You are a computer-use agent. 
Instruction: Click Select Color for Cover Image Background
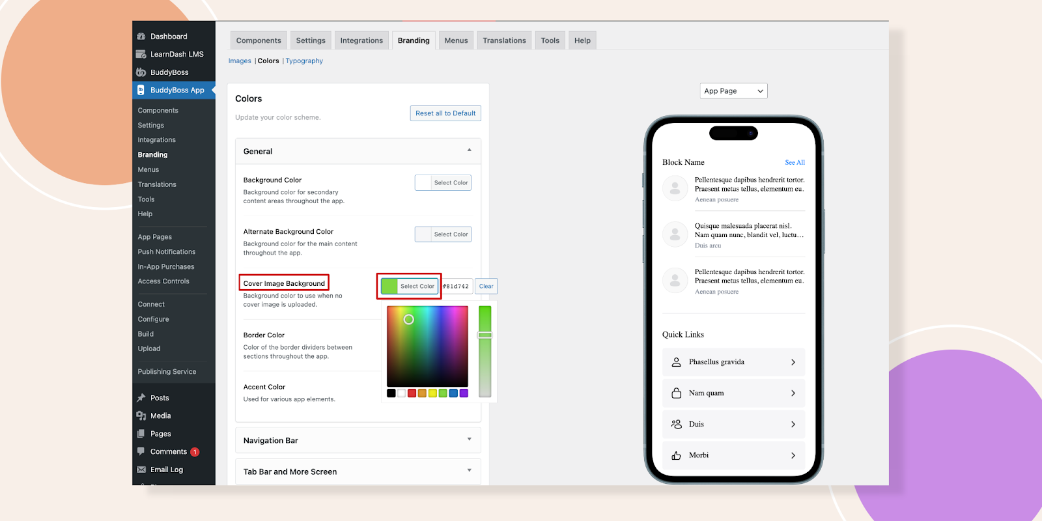click(x=410, y=287)
